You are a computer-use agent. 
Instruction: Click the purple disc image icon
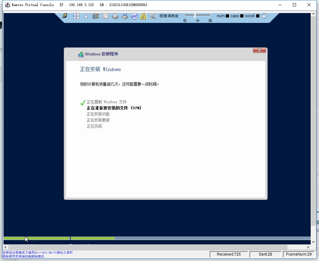[134, 16]
